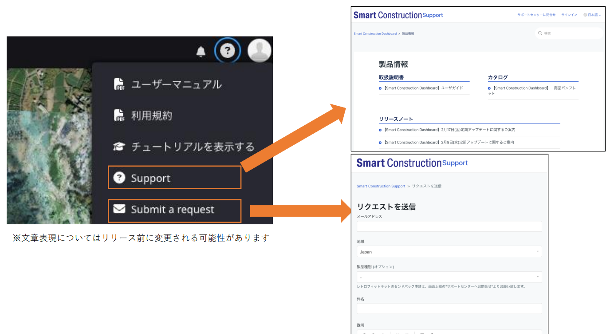Choose Submit a request in help menu
The image size is (614, 334).
[174, 211]
